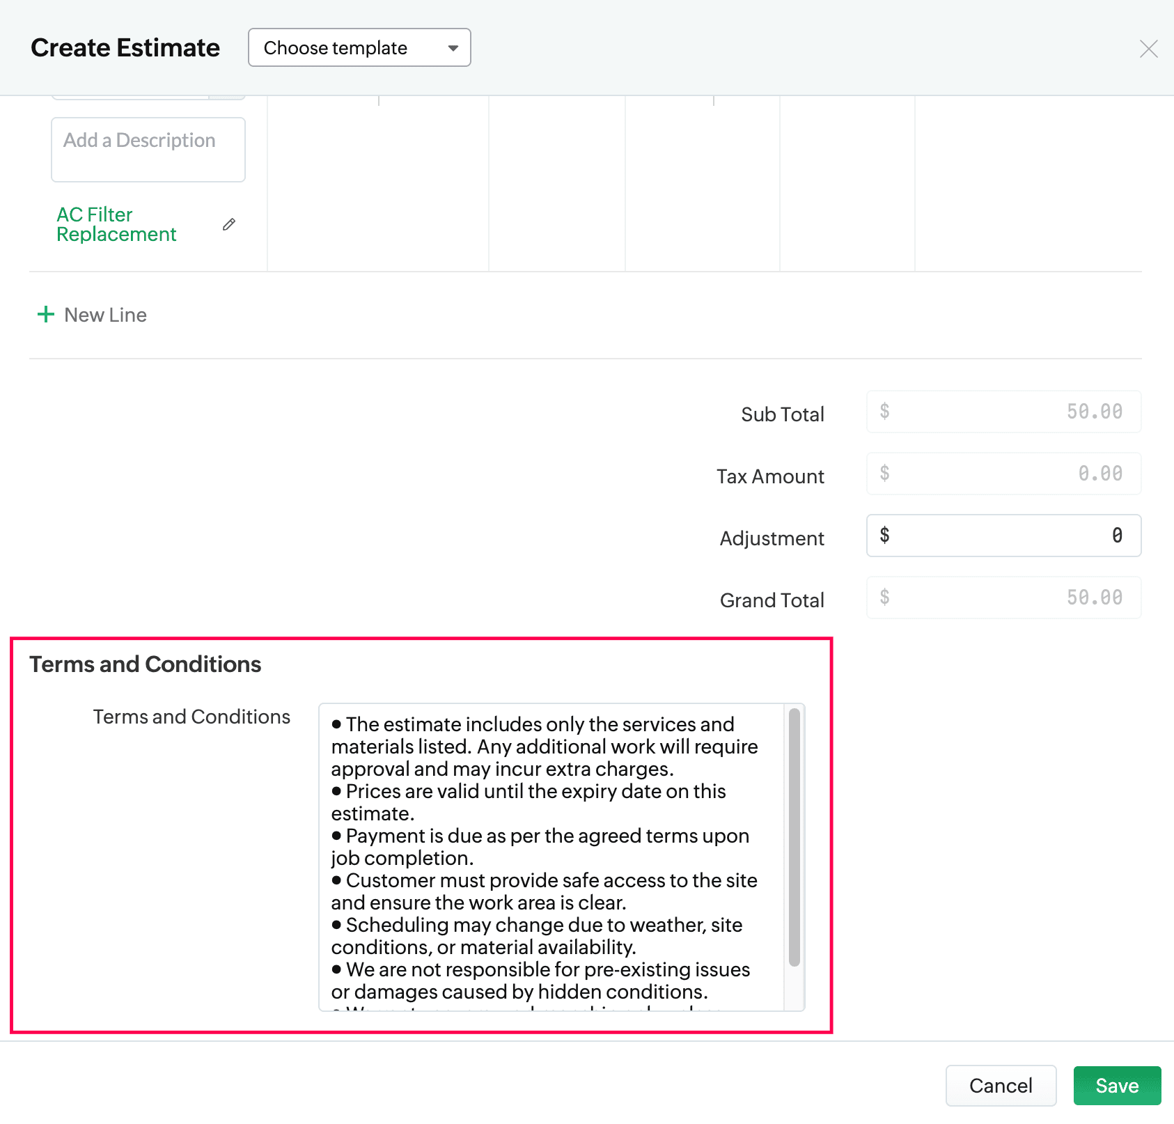Close the Create Estimate dialog
Image resolution: width=1174 pixels, height=1124 pixels.
[1148, 49]
